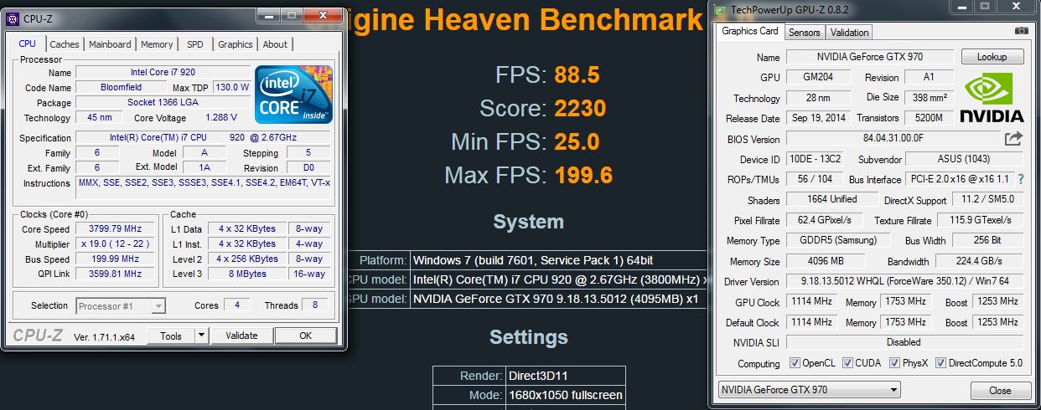Click the GPU-Z title bar app icon
1041x410 pixels.
click(722, 9)
